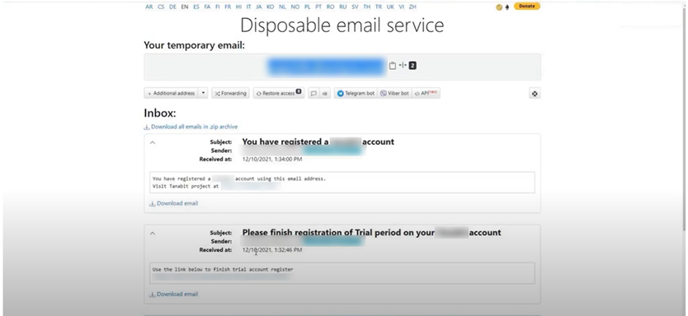The width and height of the screenshot is (688, 316).
Task: Click the black badge showing 2
Action: pos(412,66)
